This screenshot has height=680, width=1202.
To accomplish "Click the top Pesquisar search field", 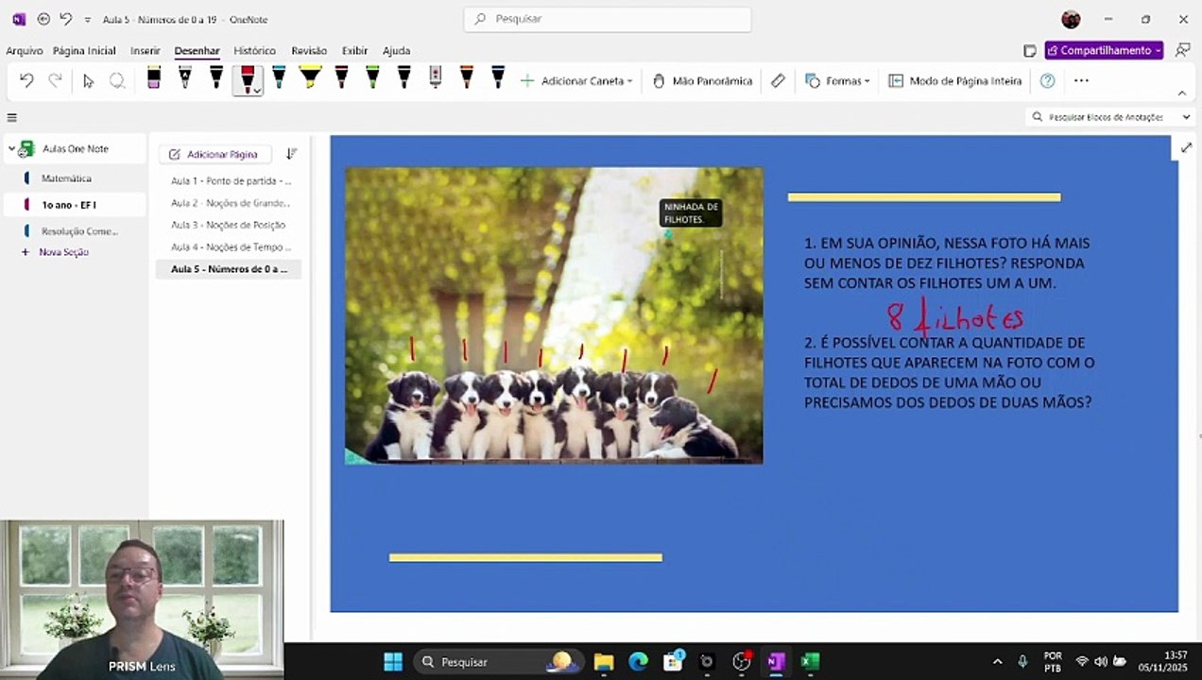I will click(608, 19).
